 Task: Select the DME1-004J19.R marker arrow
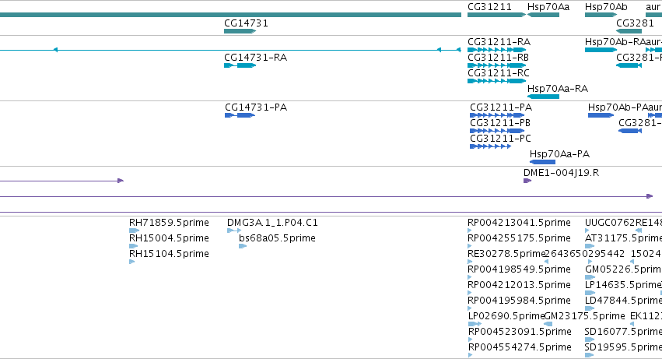[527, 181]
